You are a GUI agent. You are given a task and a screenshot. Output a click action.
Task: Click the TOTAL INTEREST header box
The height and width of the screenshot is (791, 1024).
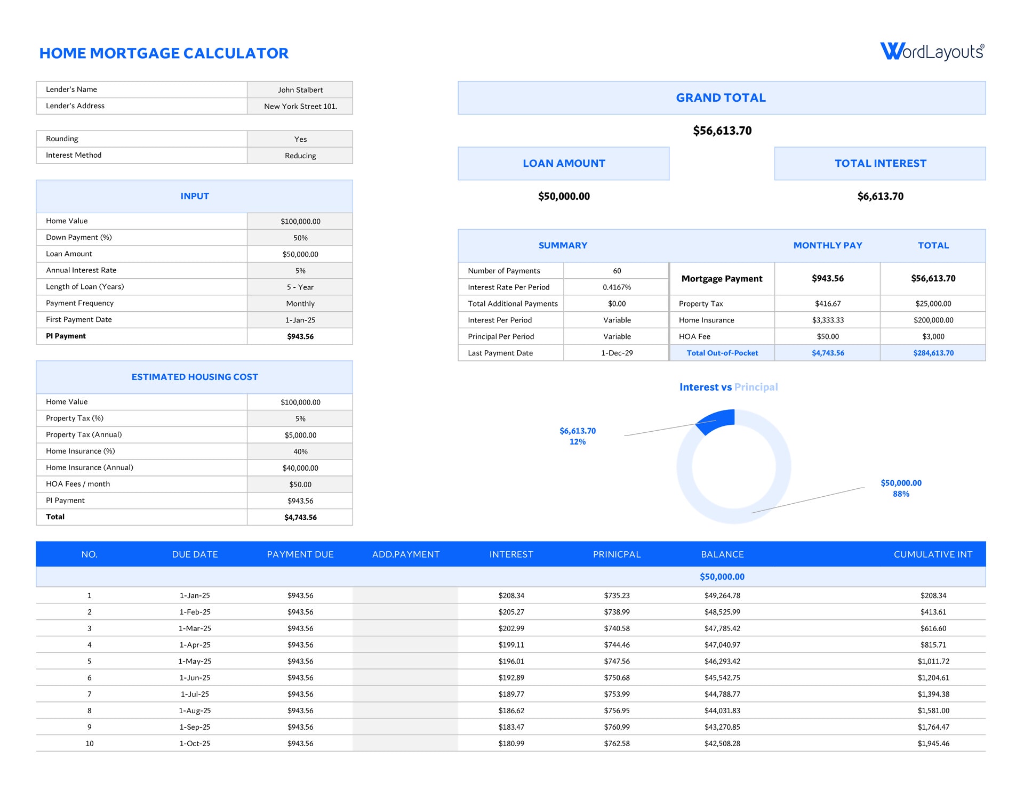click(x=880, y=164)
